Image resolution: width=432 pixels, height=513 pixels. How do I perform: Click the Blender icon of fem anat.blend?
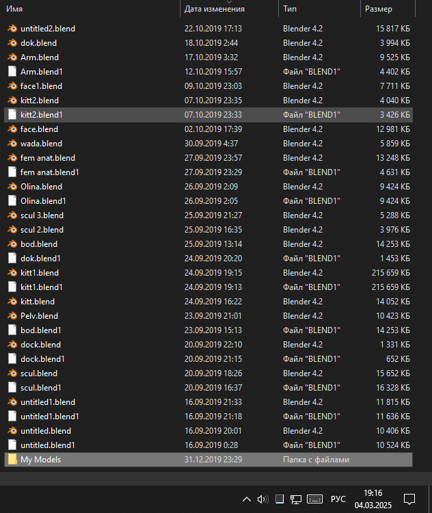pyautogui.click(x=12, y=158)
